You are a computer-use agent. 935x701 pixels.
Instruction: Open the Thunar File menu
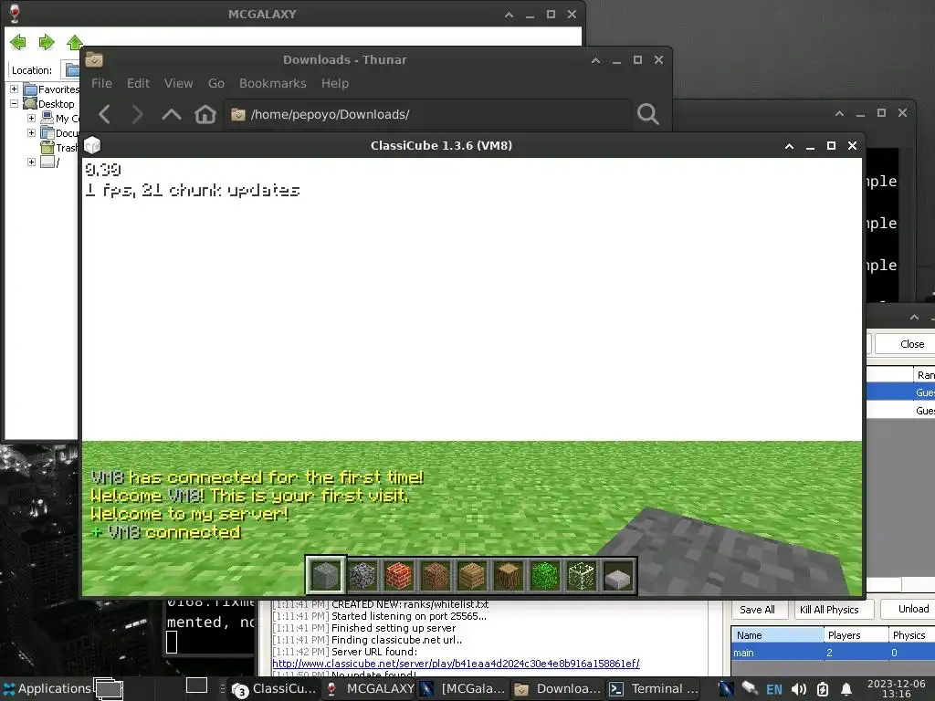[101, 83]
